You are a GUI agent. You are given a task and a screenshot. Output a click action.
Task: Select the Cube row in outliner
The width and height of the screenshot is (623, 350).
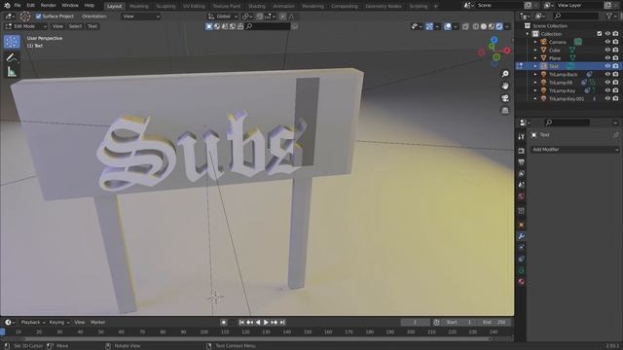554,50
